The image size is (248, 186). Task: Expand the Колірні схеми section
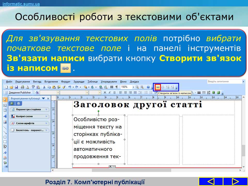tap(29, 117)
